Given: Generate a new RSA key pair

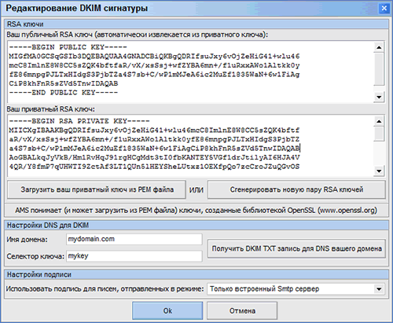Looking at the screenshot, I should tap(296, 189).
